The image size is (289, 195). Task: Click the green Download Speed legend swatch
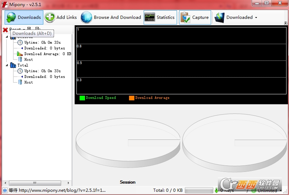point(82,98)
